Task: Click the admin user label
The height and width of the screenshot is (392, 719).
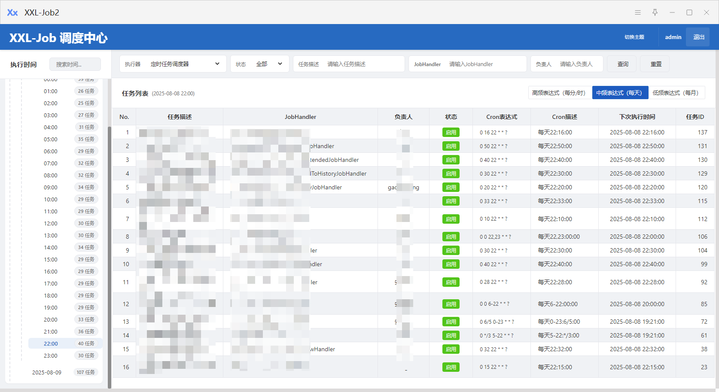Action: coord(673,37)
